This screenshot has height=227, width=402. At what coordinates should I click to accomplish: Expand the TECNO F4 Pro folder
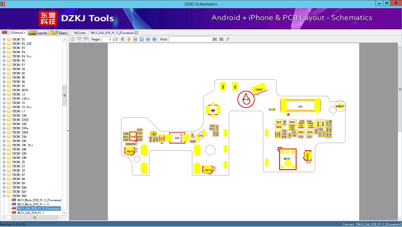[4, 56]
